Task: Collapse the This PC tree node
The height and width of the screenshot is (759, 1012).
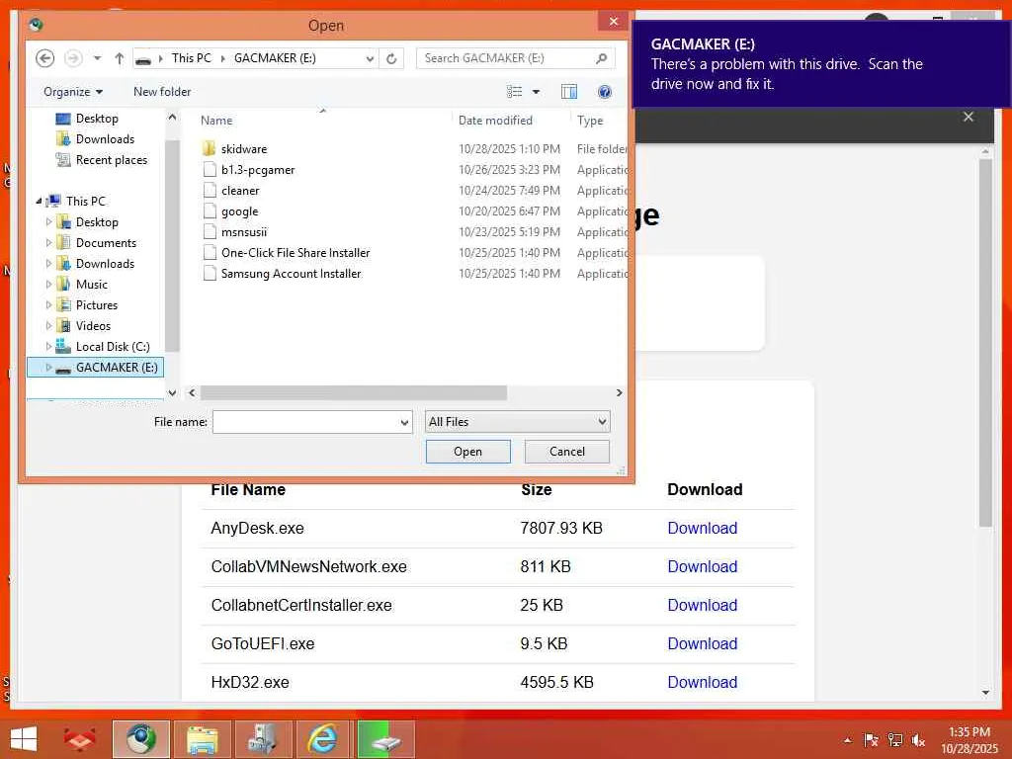Action: coord(39,202)
